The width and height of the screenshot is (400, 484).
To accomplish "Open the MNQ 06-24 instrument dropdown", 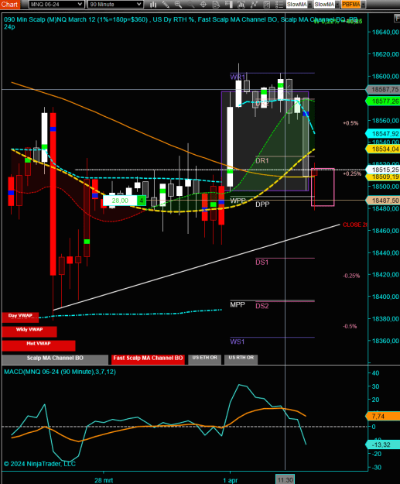I will [56, 5].
